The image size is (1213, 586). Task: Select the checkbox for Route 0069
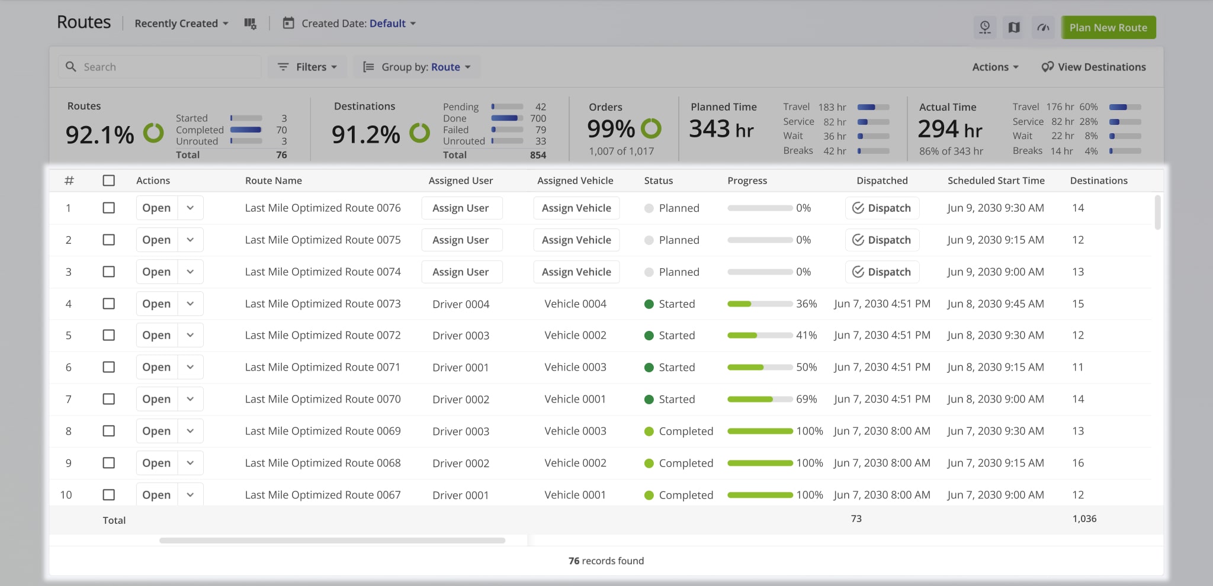109,430
